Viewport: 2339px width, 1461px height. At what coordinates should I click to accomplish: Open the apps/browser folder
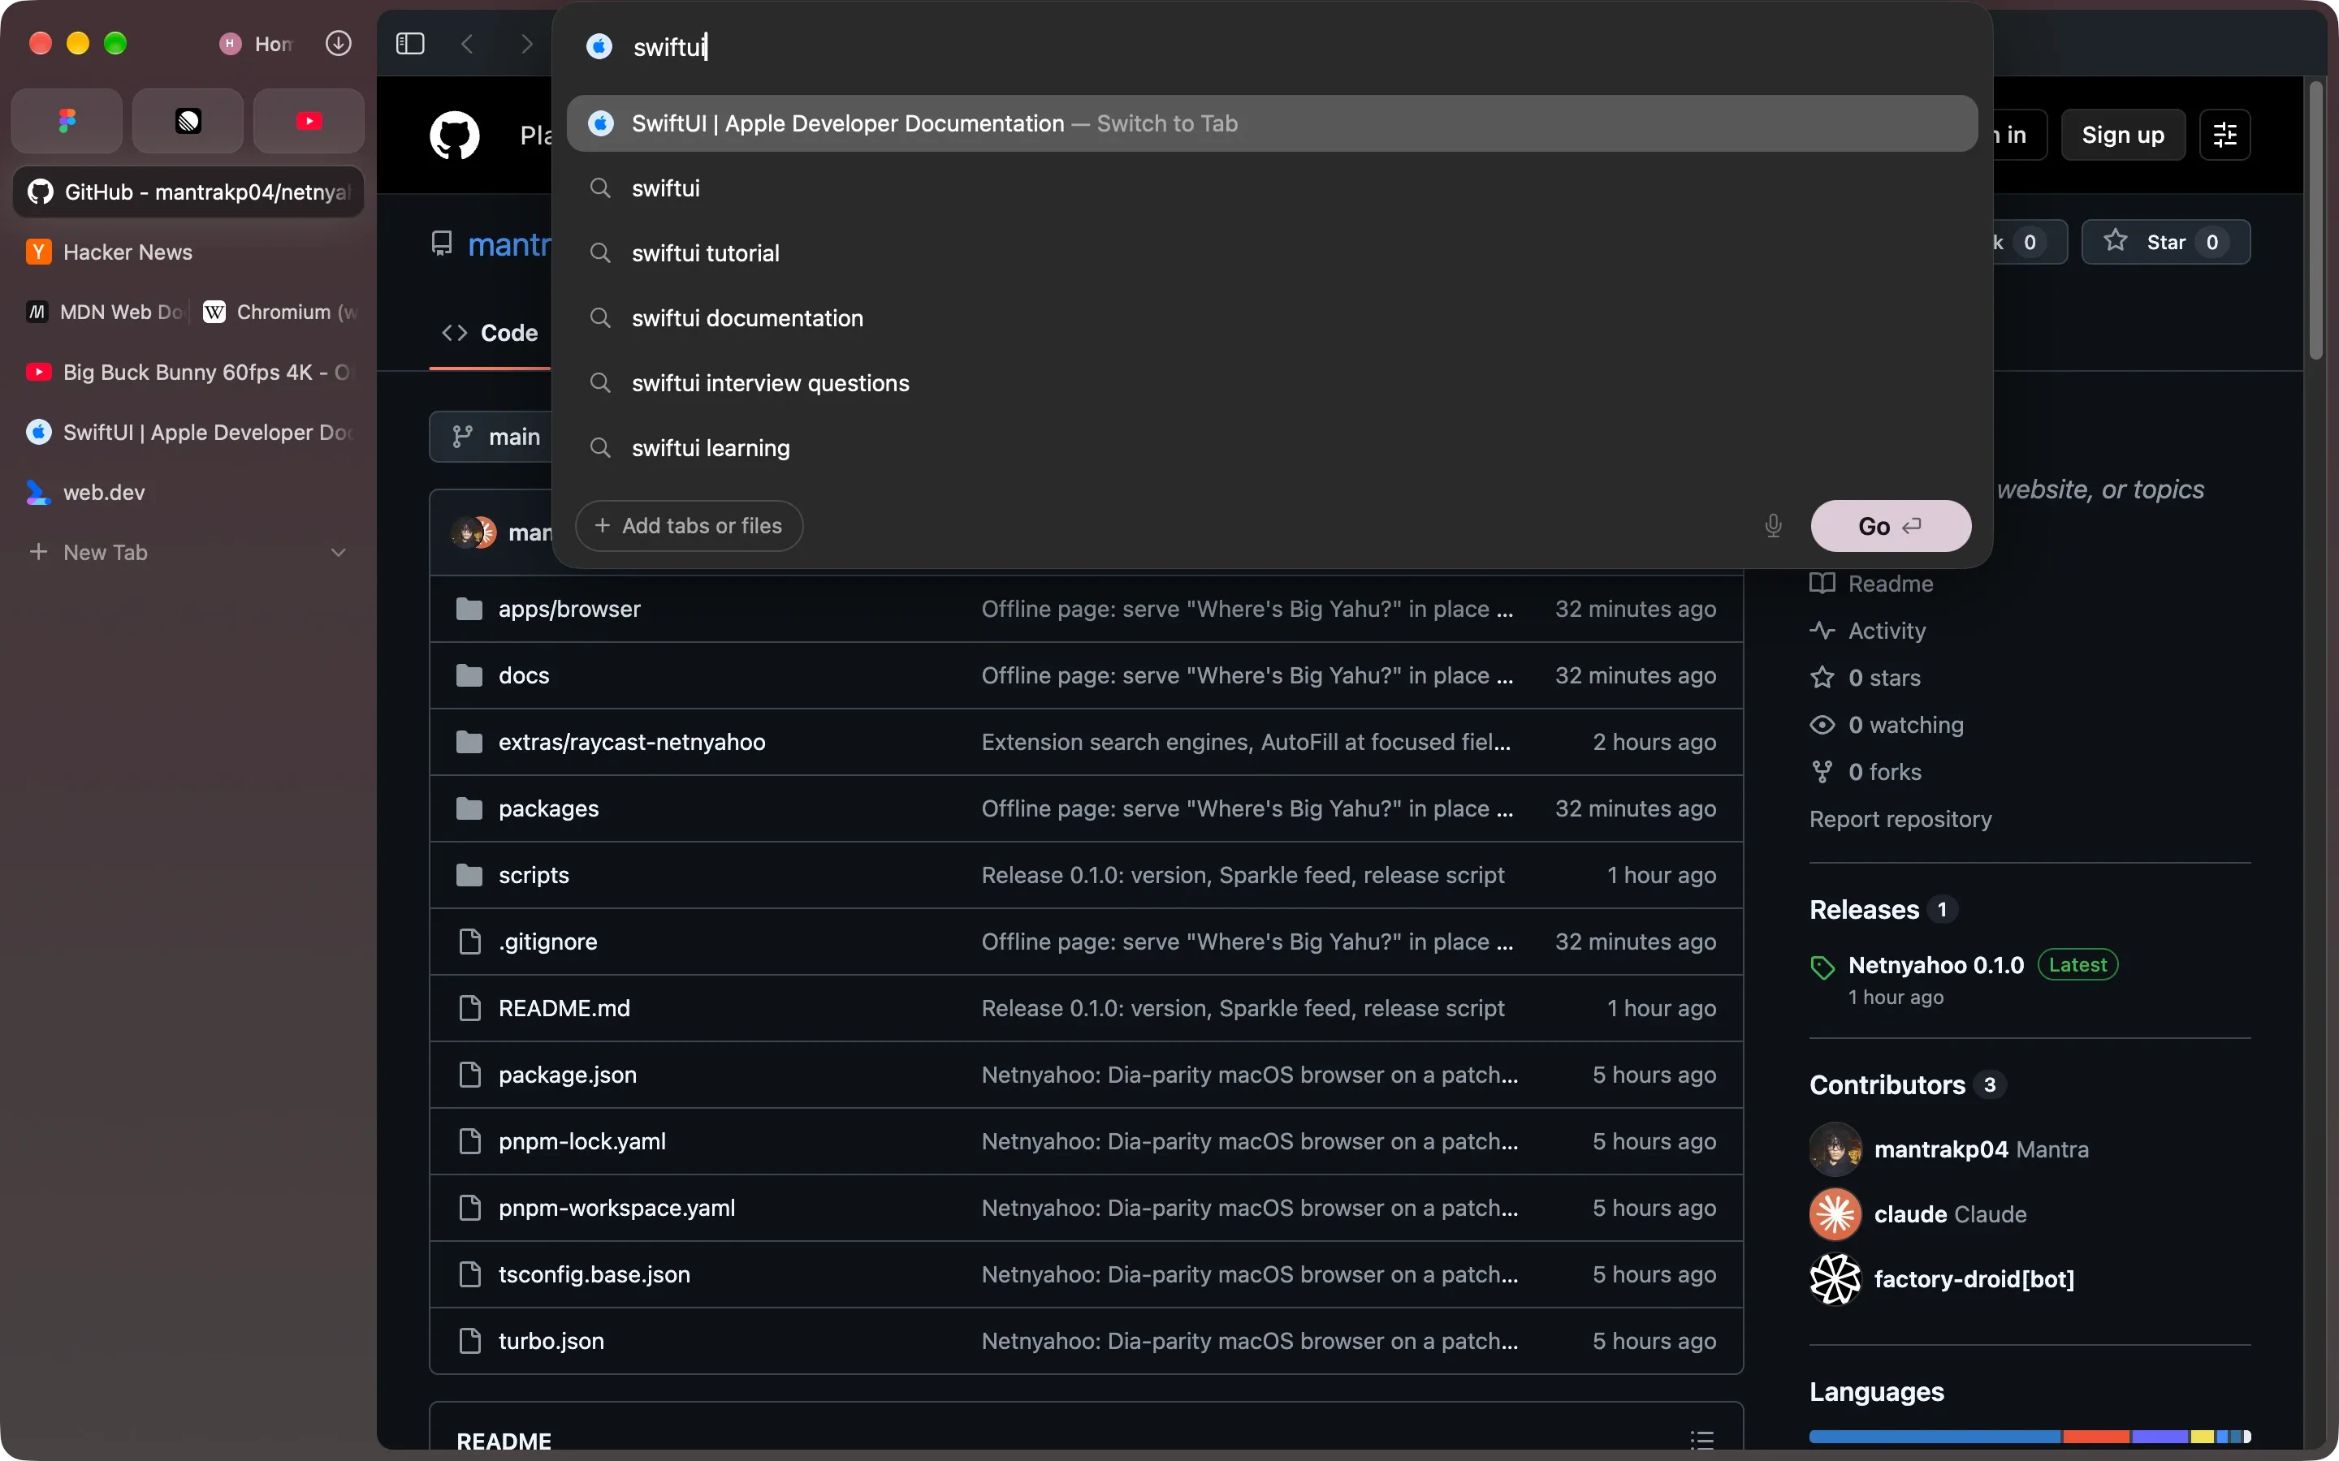pyautogui.click(x=569, y=609)
